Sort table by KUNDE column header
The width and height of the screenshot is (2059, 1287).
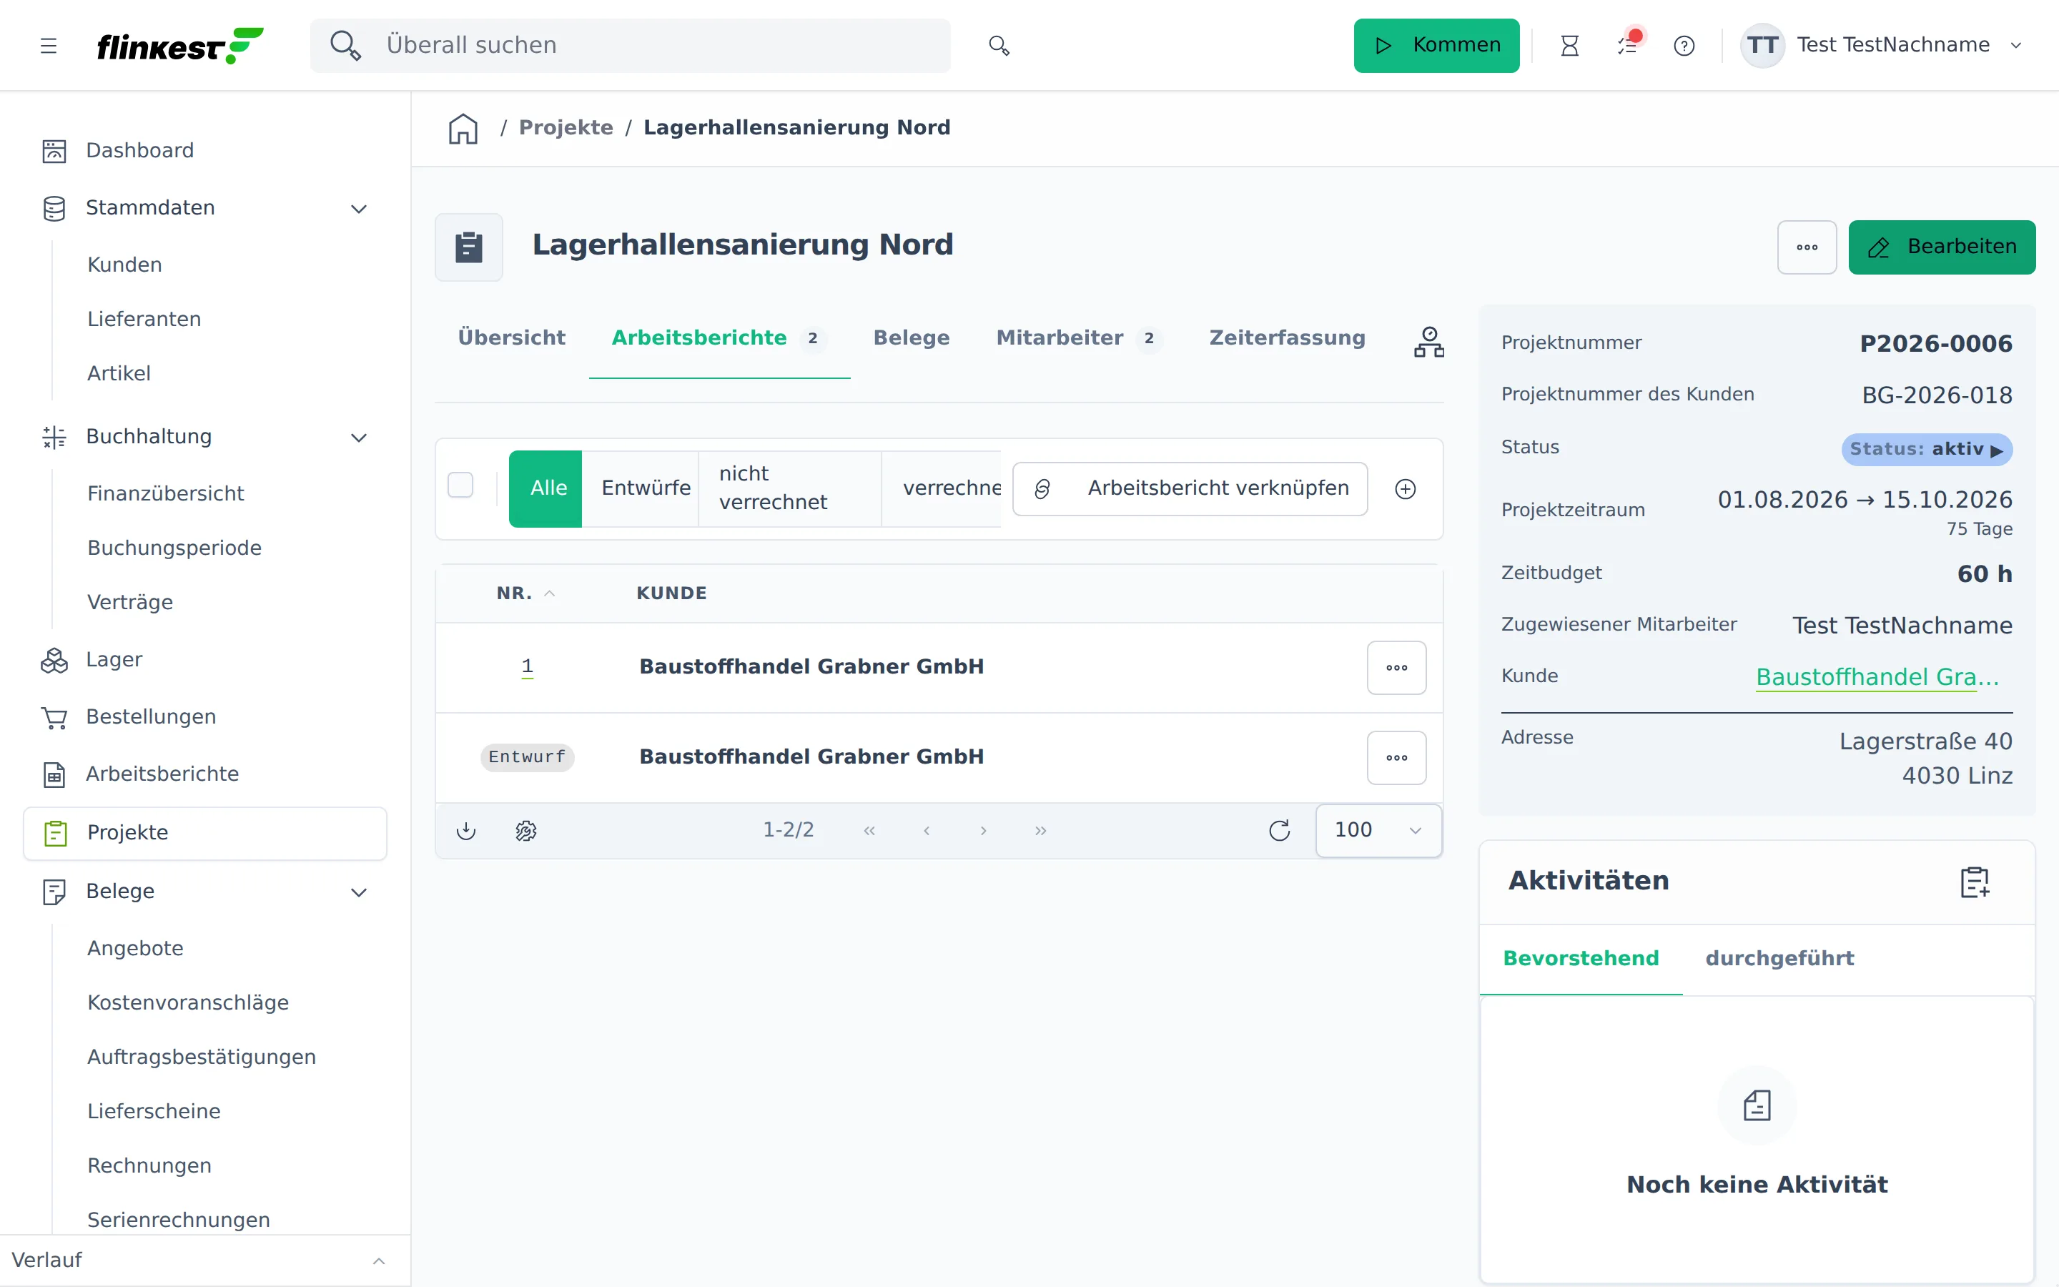tap(671, 593)
